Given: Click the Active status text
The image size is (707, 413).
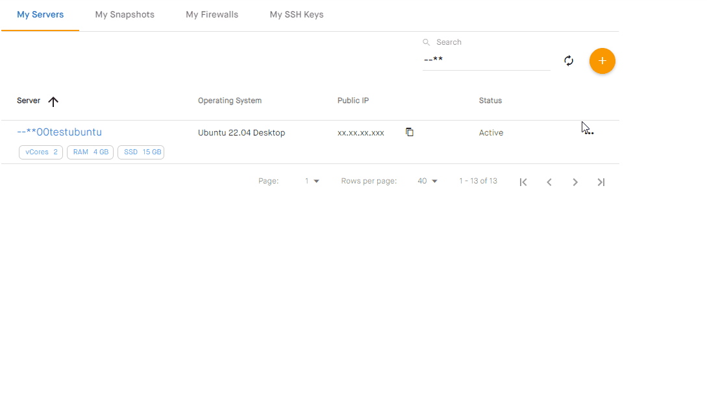Looking at the screenshot, I should pyautogui.click(x=491, y=133).
